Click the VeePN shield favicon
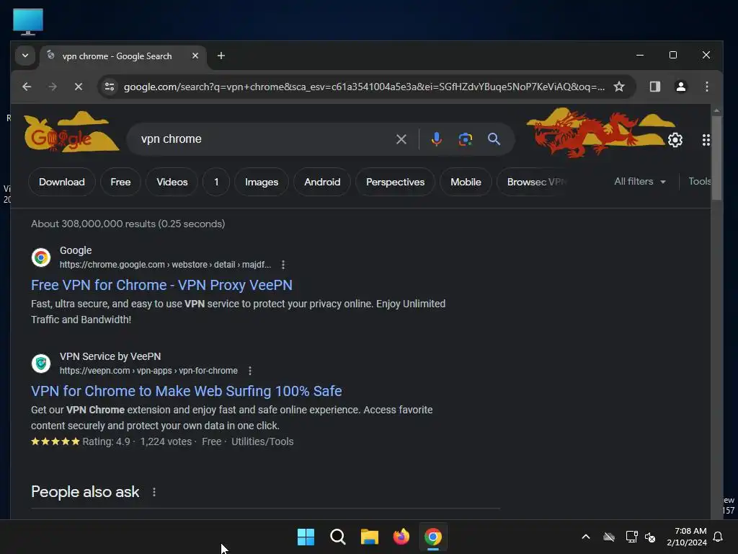 [41, 364]
